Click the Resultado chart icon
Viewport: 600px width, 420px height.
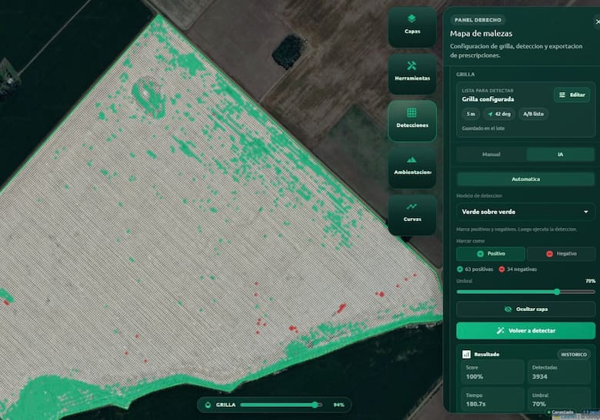tap(466, 354)
